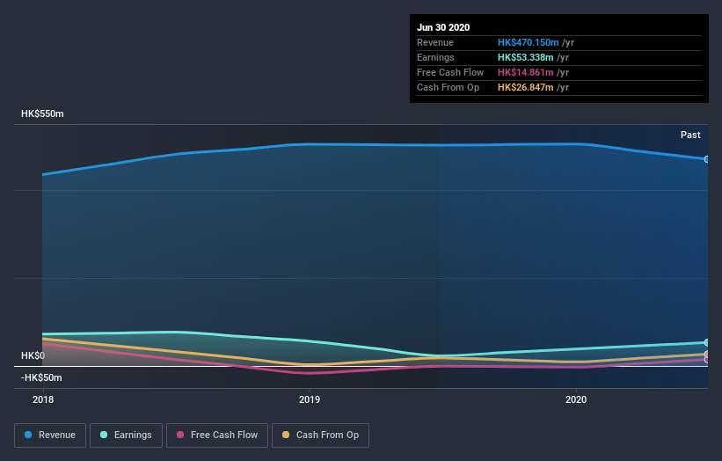This screenshot has height=461, width=722.
Task: Toggle the Cash From Op legend button
Action: [320, 435]
